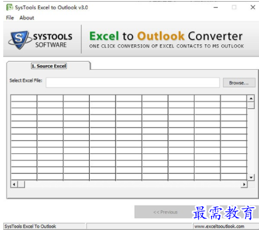Click the horizontal scrollbar thumb
This screenshot has width=259, height=230.
click(x=21, y=184)
